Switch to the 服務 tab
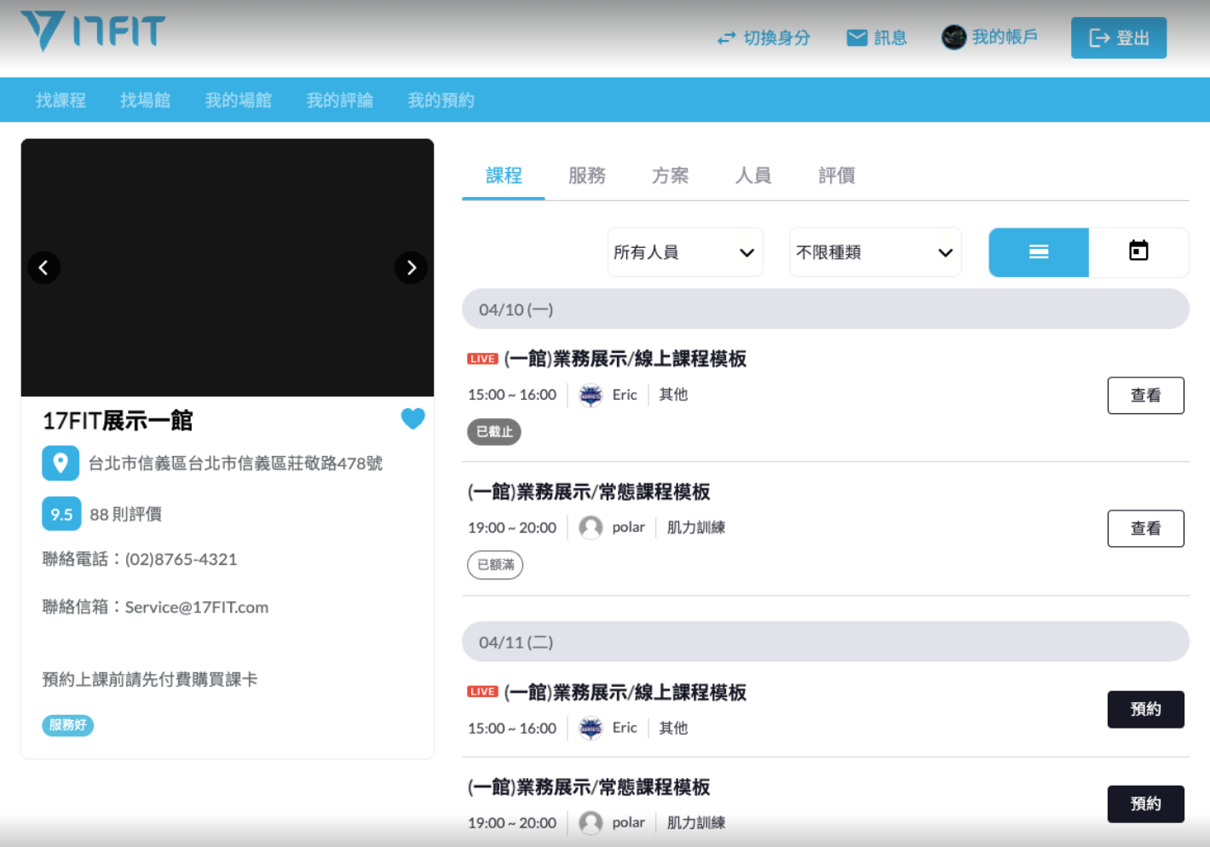This screenshot has width=1210, height=847. point(587,176)
